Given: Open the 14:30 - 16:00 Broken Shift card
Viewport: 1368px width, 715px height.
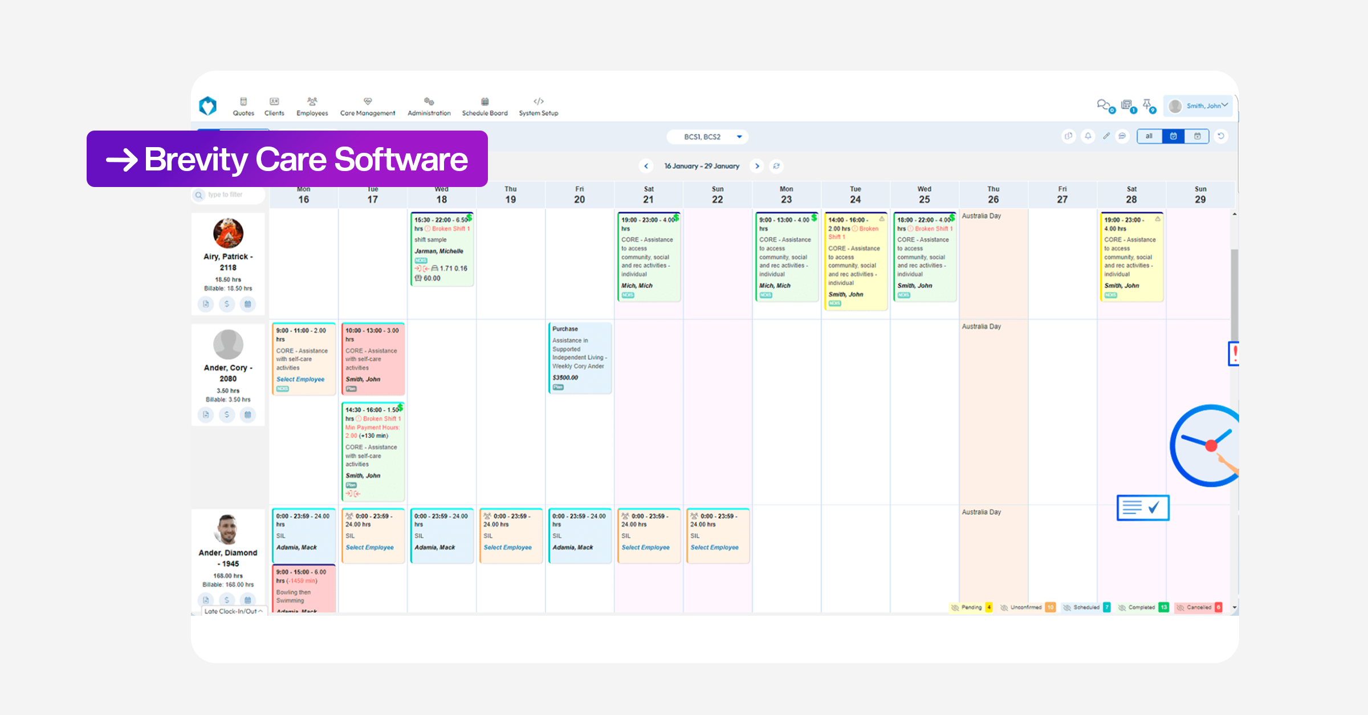Looking at the screenshot, I should coord(373,452).
